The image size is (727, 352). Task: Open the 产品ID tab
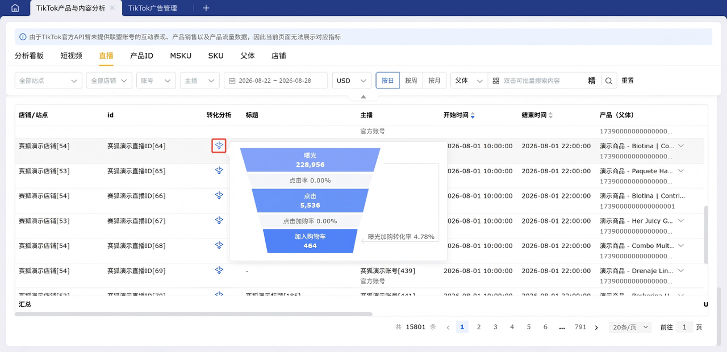[x=141, y=56]
